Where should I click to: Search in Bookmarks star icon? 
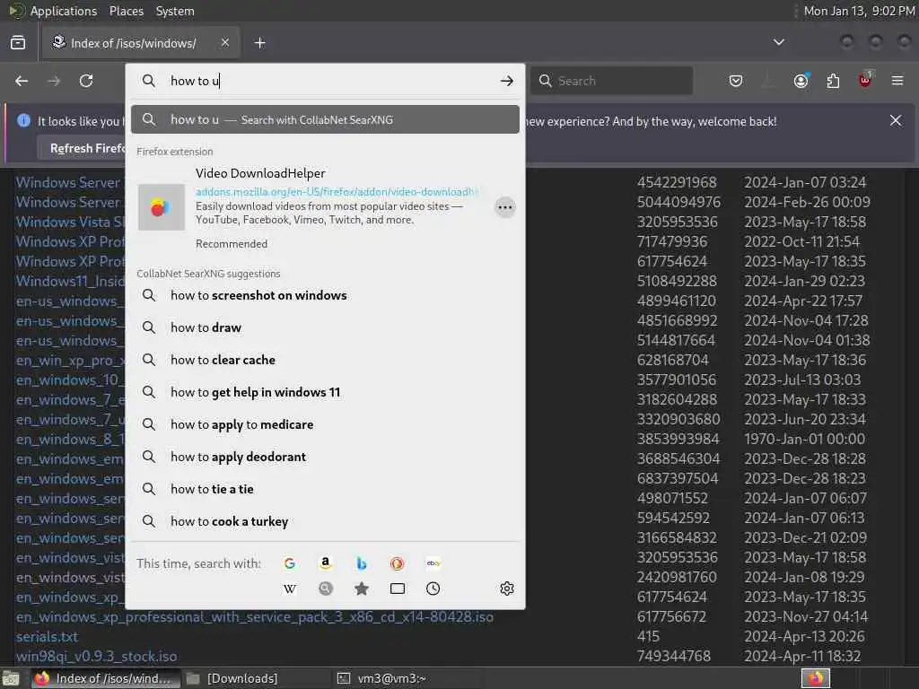tap(361, 589)
